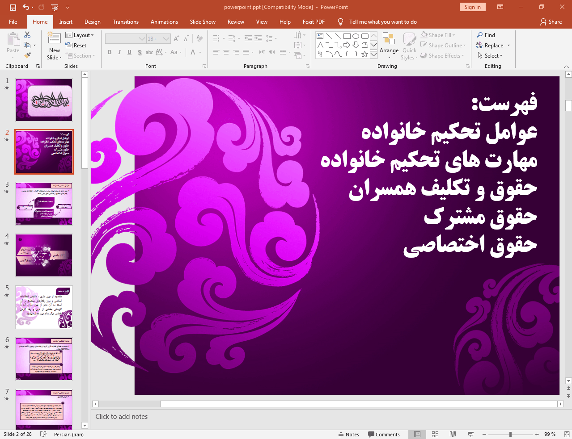Click Fit slide to current window icon
Image resolution: width=572 pixels, height=439 pixels.
(x=567, y=434)
